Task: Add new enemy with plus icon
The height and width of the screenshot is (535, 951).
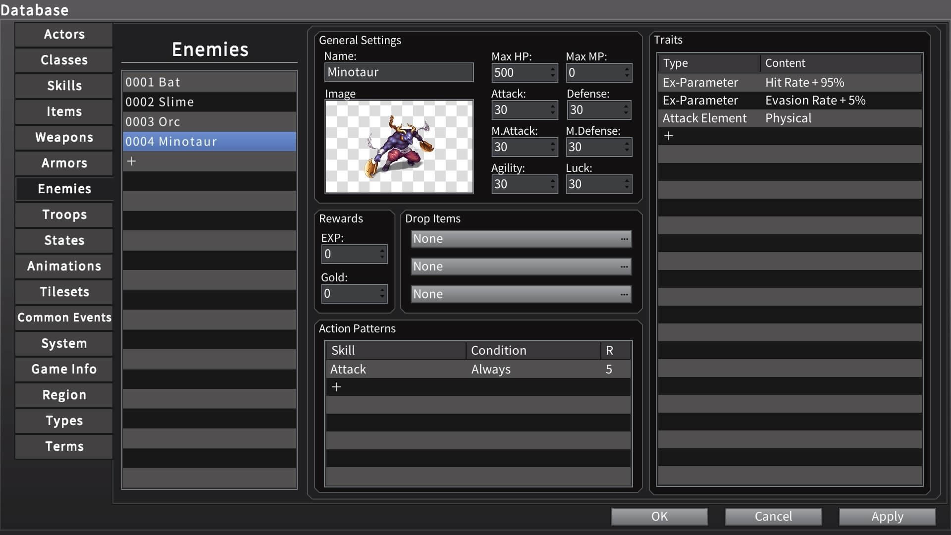Action: point(131,161)
